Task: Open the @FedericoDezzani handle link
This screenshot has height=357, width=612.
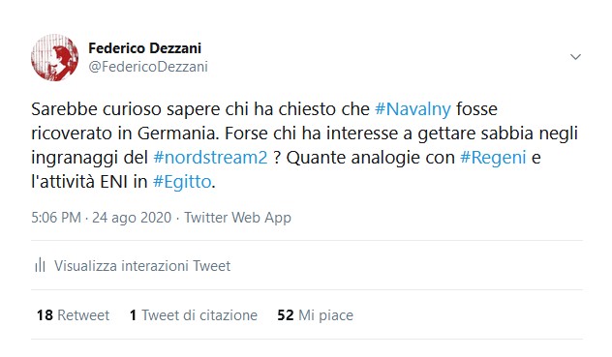Action: (x=148, y=67)
